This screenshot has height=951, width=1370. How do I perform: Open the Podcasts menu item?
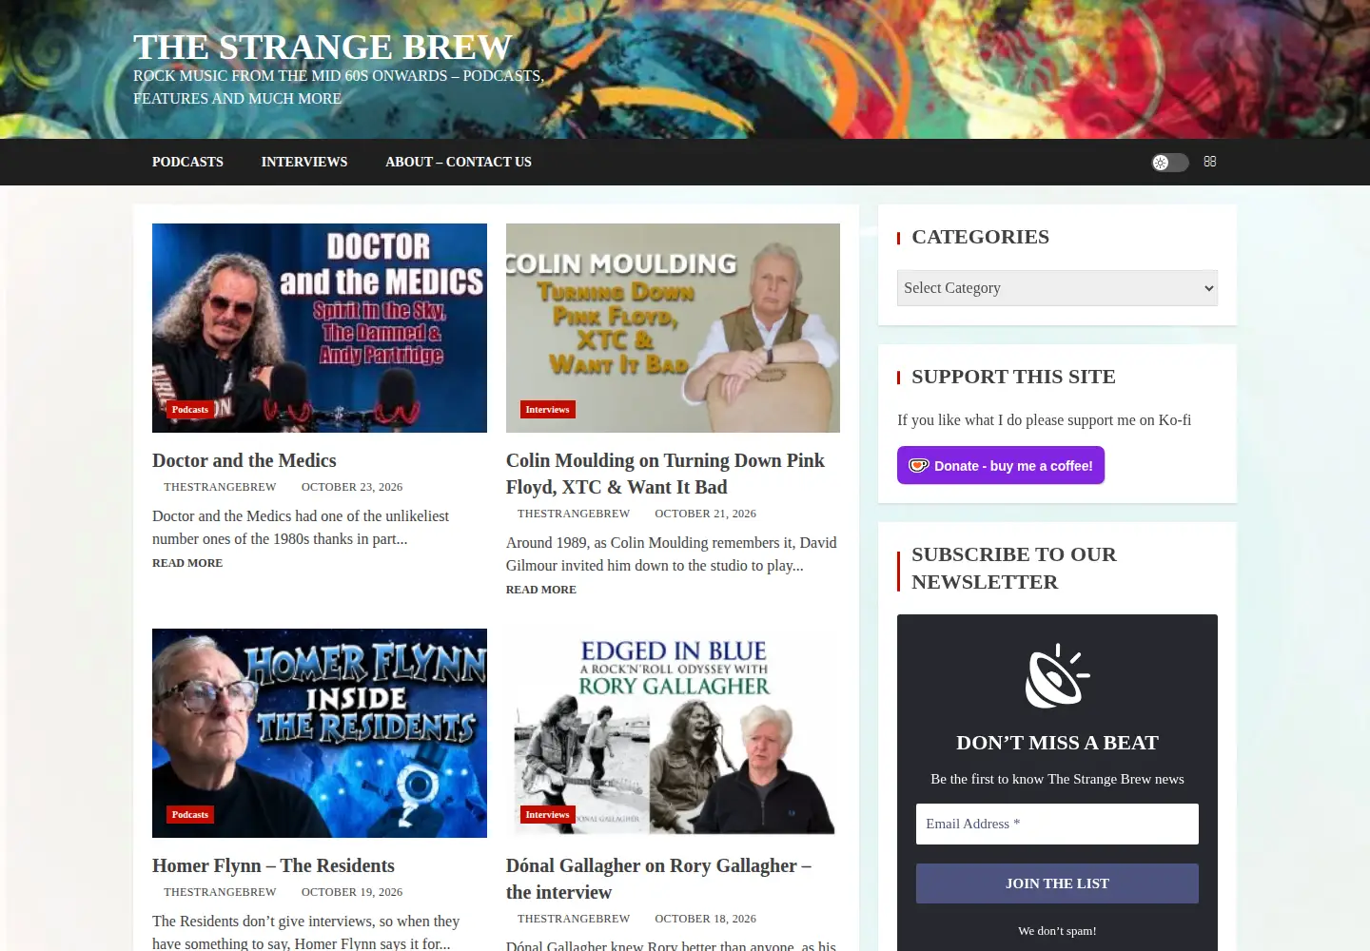tap(187, 162)
